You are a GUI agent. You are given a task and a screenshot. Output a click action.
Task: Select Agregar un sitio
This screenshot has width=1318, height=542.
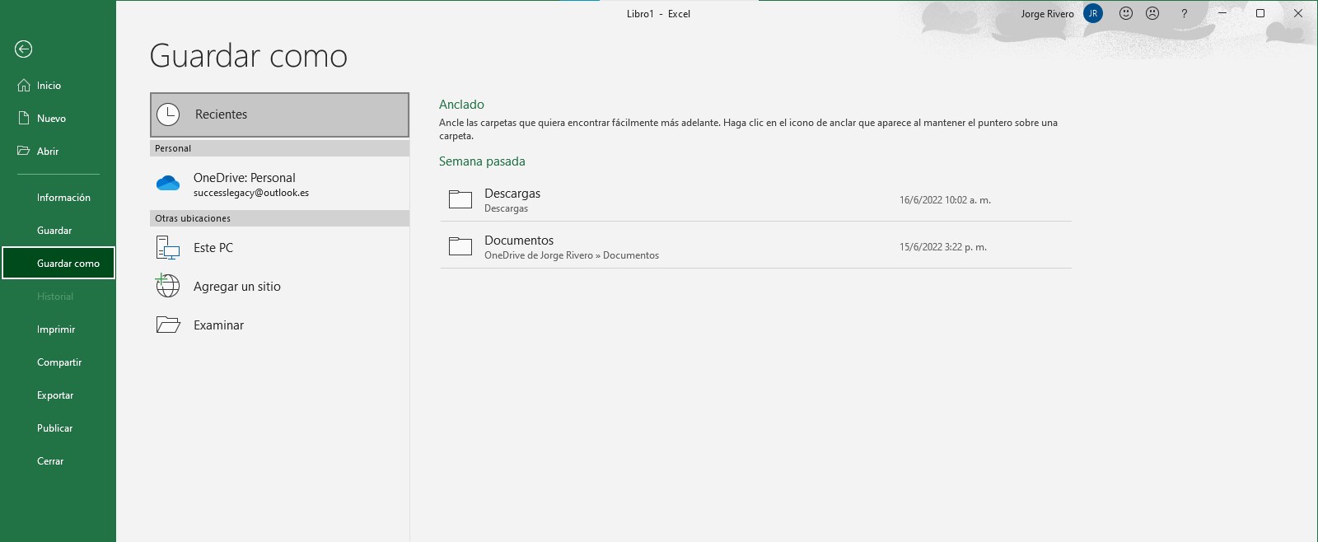tap(279, 287)
